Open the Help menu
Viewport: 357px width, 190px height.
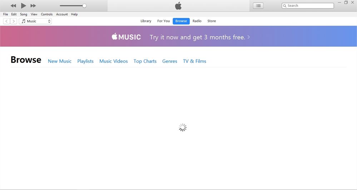point(74,14)
